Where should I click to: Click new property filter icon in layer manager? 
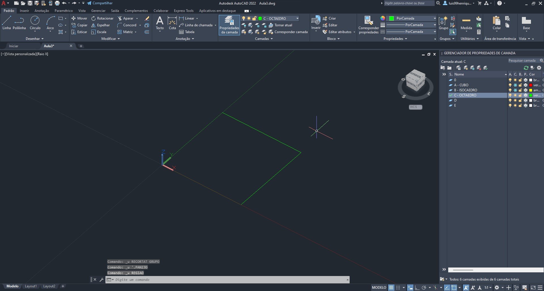(443, 68)
